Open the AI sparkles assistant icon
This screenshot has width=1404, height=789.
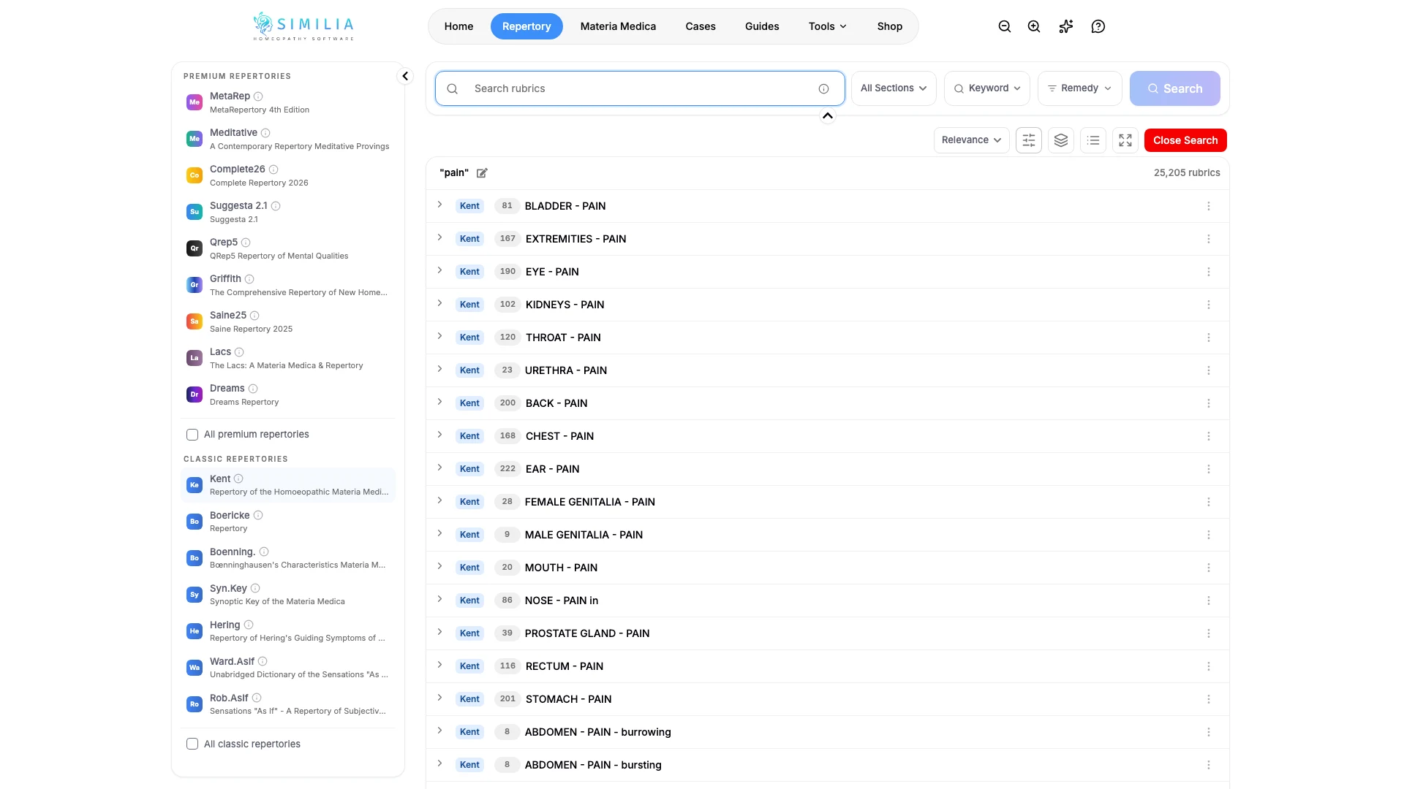point(1066,26)
